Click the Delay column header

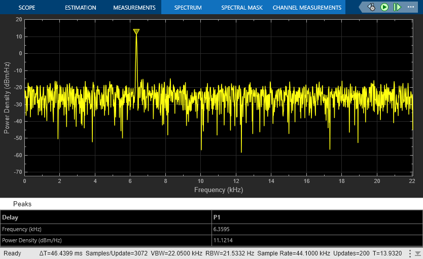point(10,217)
